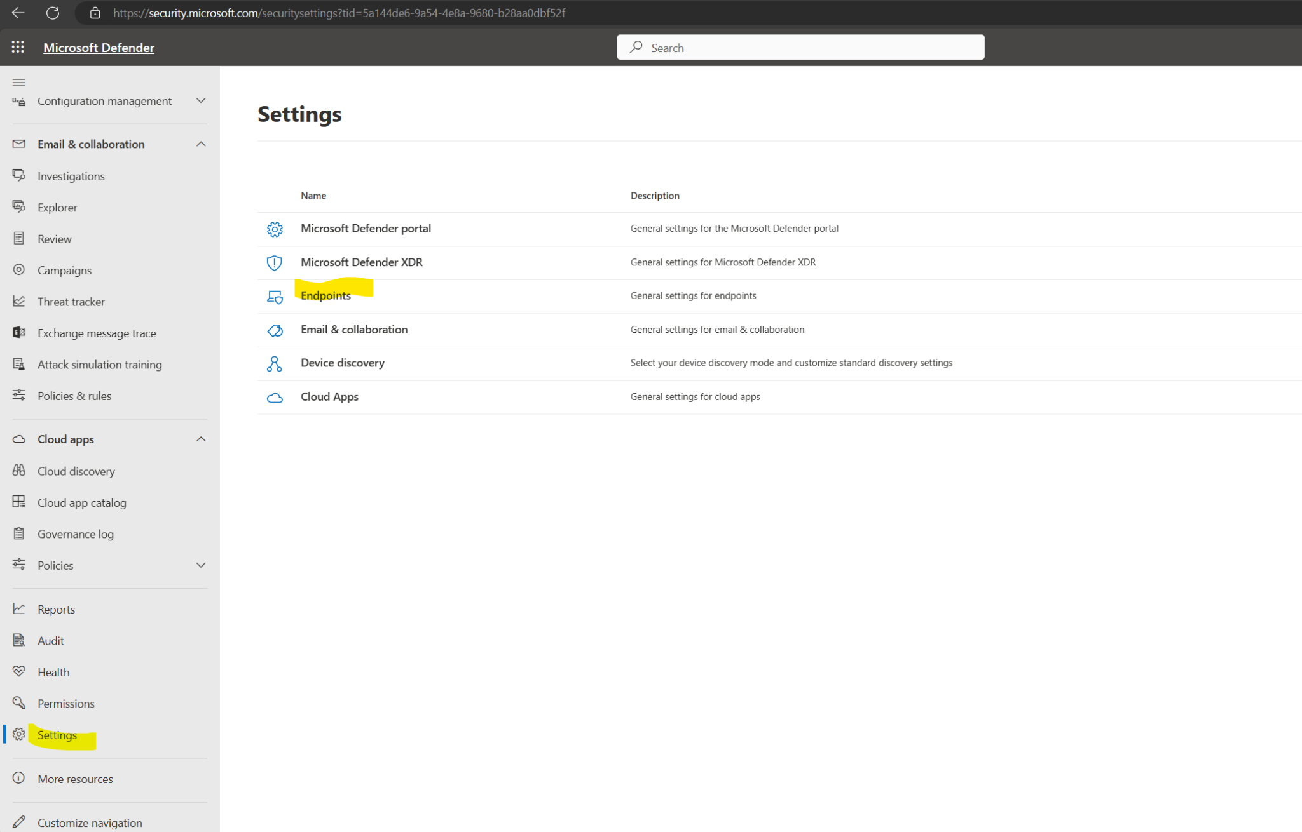
Task: Collapse the Cloud apps section
Action: 201,439
